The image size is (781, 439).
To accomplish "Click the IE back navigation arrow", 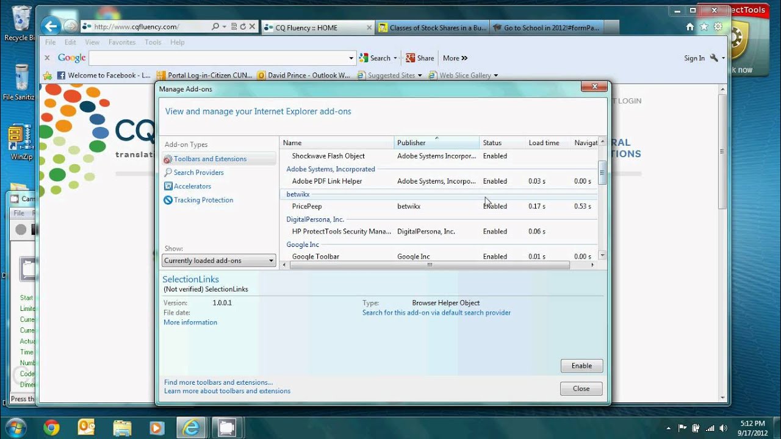I will [x=51, y=26].
